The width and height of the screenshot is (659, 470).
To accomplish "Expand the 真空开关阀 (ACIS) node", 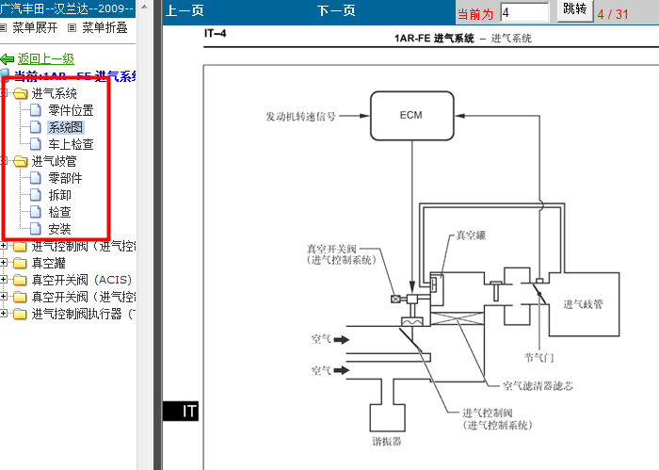I will pyautogui.click(x=4, y=280).
